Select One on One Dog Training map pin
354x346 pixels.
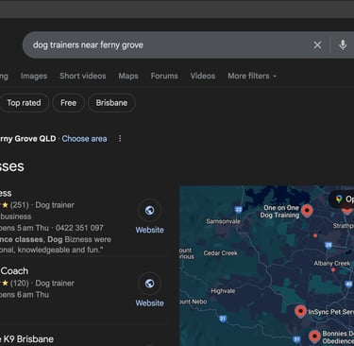coord(307,211)
